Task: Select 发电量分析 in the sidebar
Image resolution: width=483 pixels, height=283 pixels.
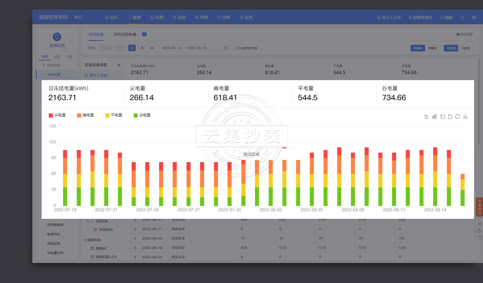Action: [55, 253]
